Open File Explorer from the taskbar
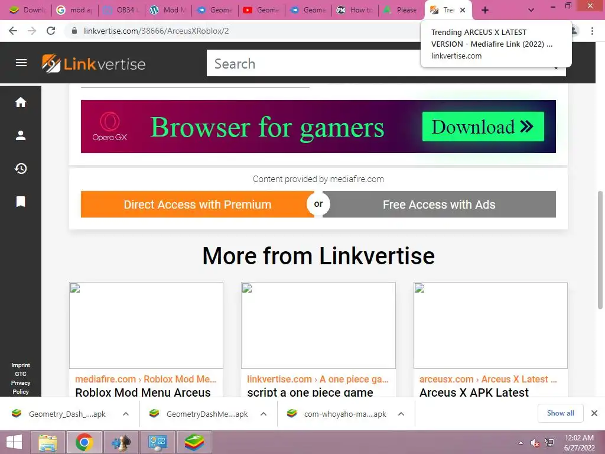 (x=47, y=442)
